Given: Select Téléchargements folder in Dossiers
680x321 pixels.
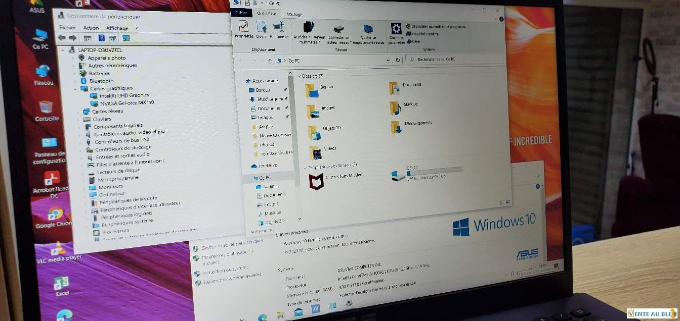Looking at the screenshot, I should (411, 126).
